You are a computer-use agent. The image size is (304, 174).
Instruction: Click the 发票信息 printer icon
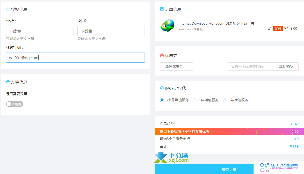(x=8, y=82)
